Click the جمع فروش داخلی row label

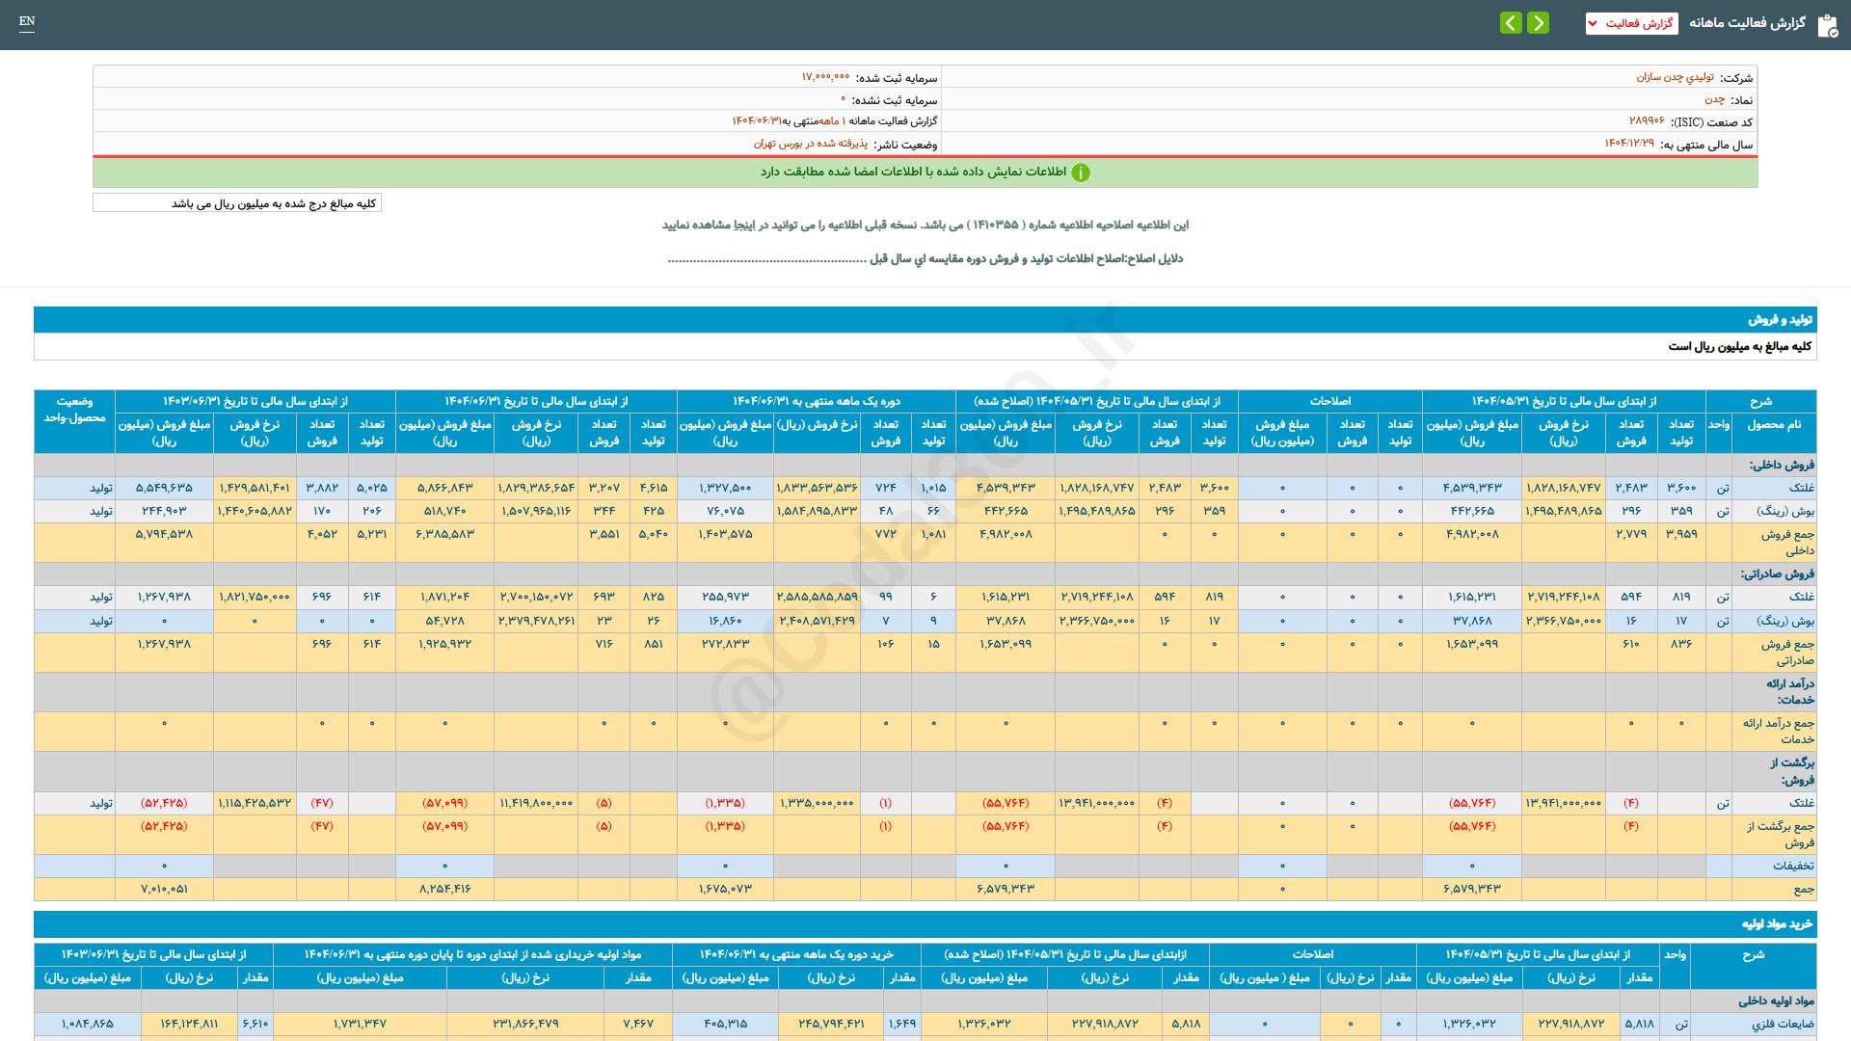tap(1786, 542)
